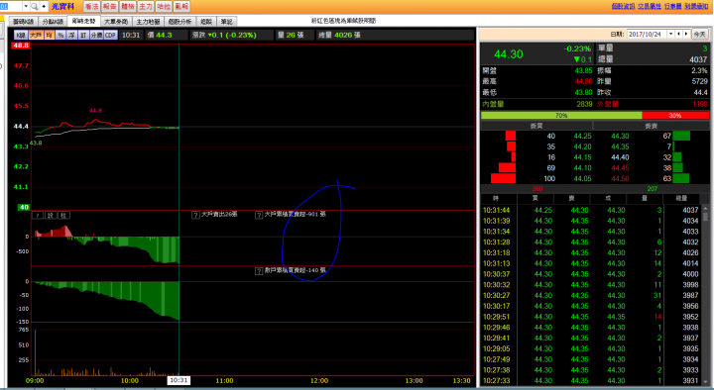Toggle the 分價 chart option button

(x=96, y=35)
